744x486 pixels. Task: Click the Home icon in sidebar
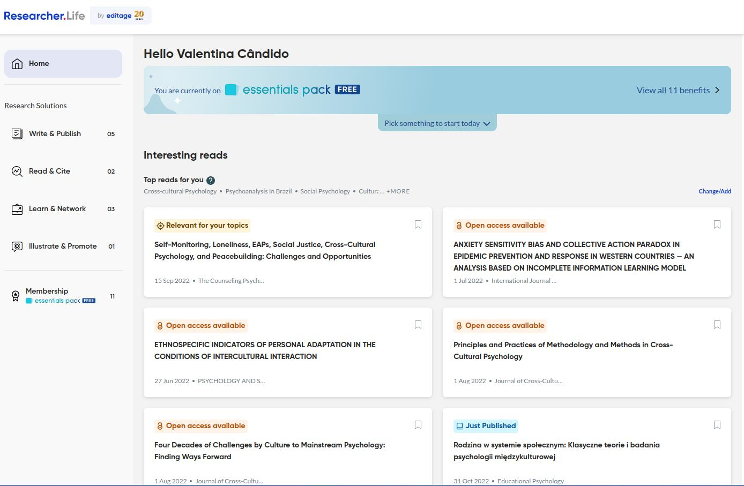(17, 64)
